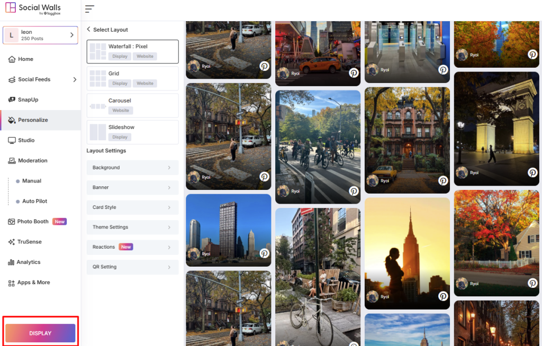
Task: Go back using Select Layout arrow
Action: [89, 30]
